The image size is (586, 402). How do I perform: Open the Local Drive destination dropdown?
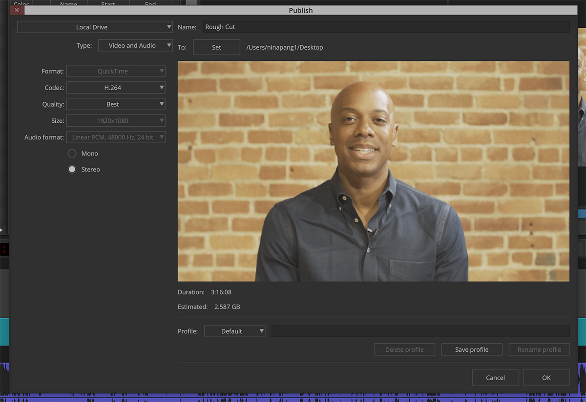tap(94, 27)
